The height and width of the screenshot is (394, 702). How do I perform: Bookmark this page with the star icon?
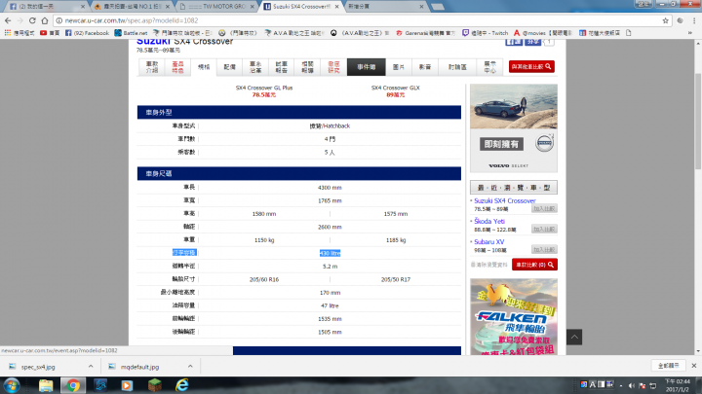(x=665, y=20)
